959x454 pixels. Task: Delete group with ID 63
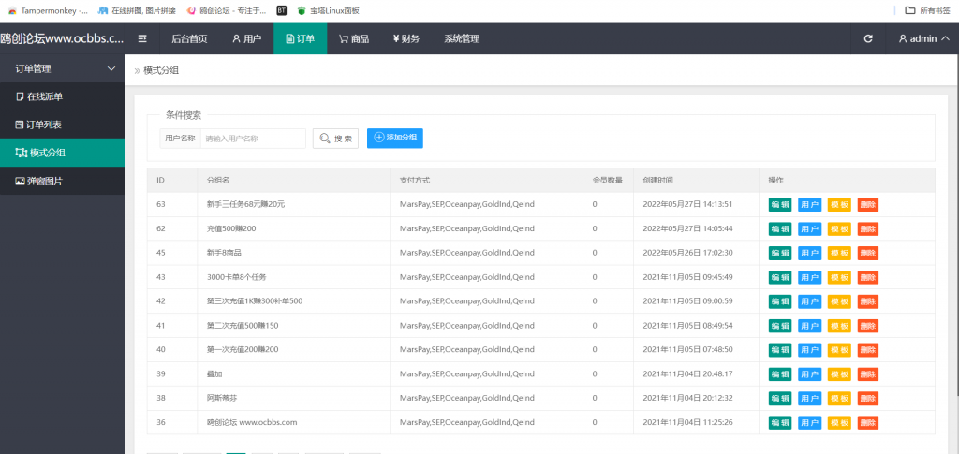point(868,204)
